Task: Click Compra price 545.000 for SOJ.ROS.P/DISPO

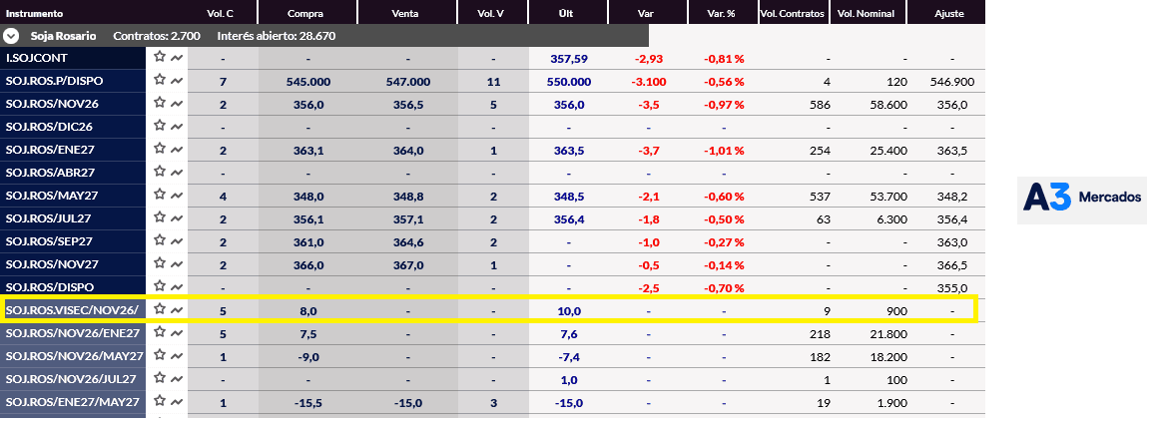Action: click(307, 82)
